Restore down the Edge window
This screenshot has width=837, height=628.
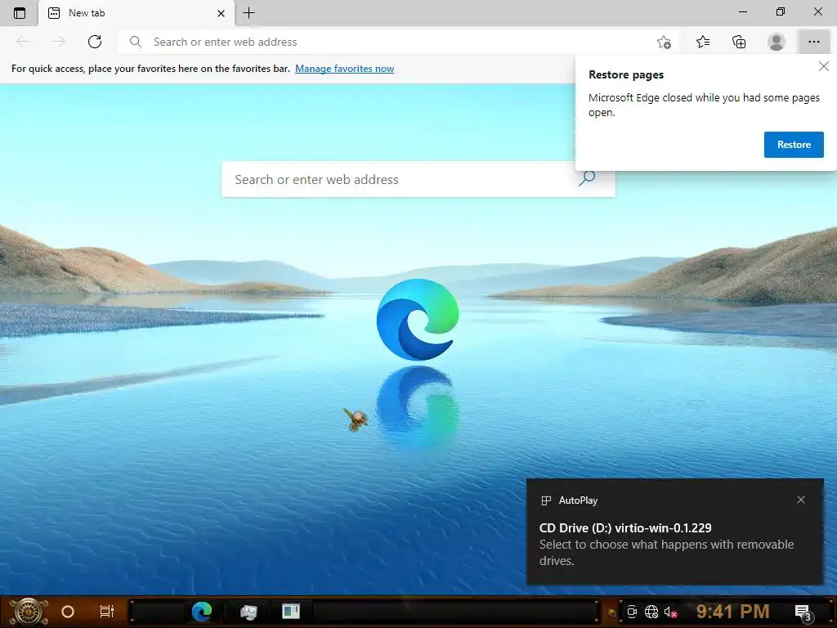[x=781, y=11]
